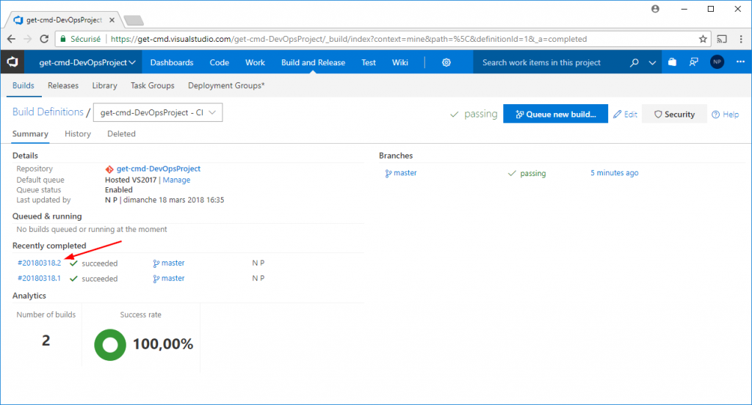Click Queue new build button

pyautogui.click(x=555, y=114)
